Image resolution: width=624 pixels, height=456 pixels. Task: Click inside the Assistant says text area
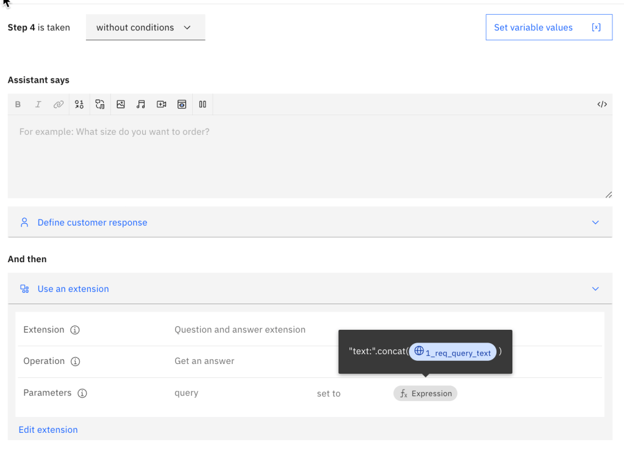point(309,159)
